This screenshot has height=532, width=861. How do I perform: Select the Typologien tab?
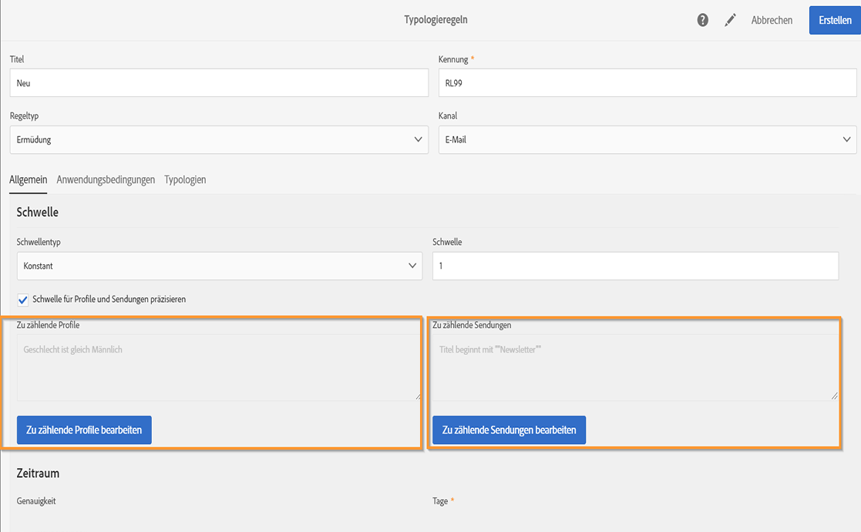click(185, 180)
